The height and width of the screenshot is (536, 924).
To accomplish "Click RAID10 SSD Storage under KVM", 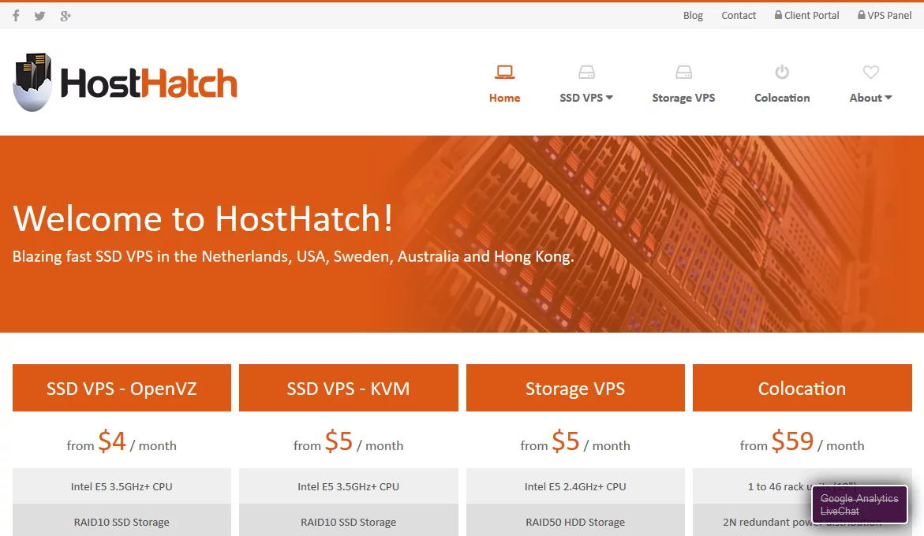I will (x=348, y=522).
